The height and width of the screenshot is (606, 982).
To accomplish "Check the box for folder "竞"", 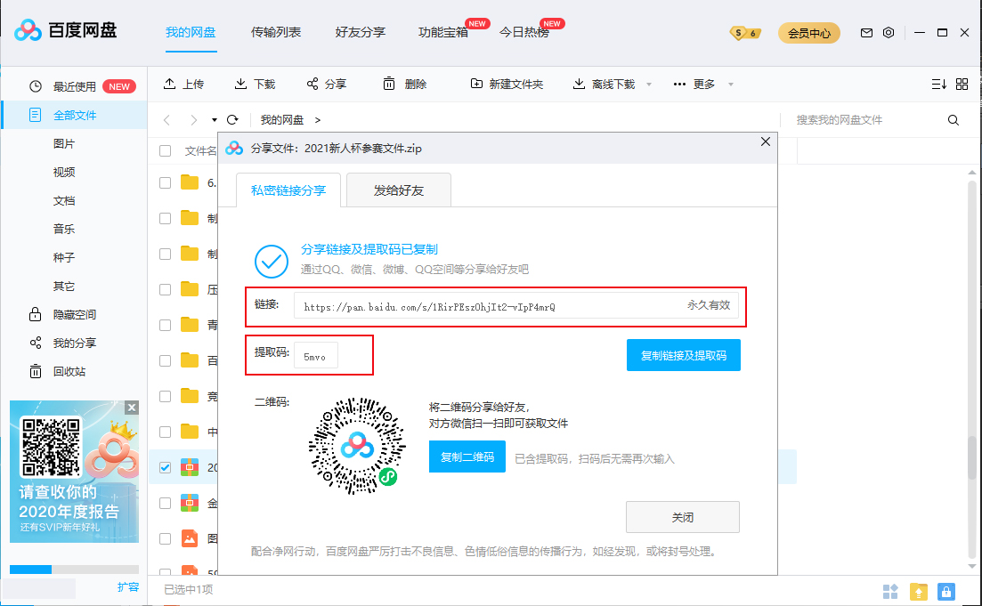I will (166, 396).
